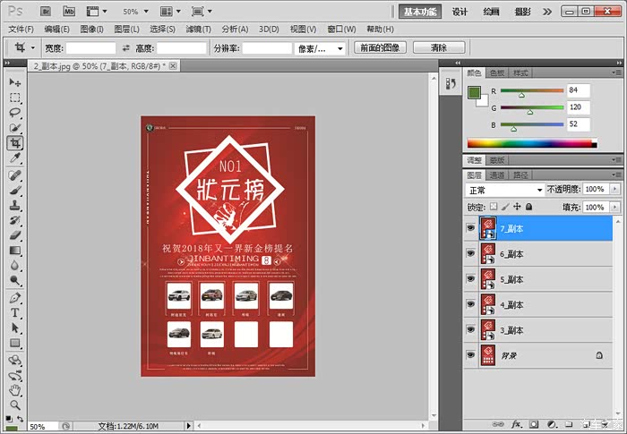The image size is (627, 434).
Task: Select the Lasso tool
Action: [x=15, y=113]
